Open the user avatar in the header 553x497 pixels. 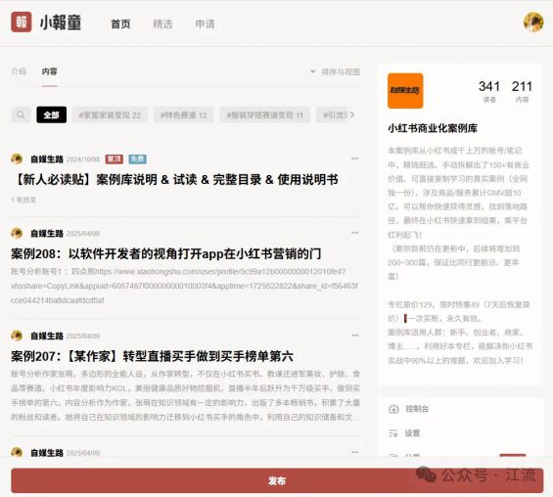(x=533, y=22)
